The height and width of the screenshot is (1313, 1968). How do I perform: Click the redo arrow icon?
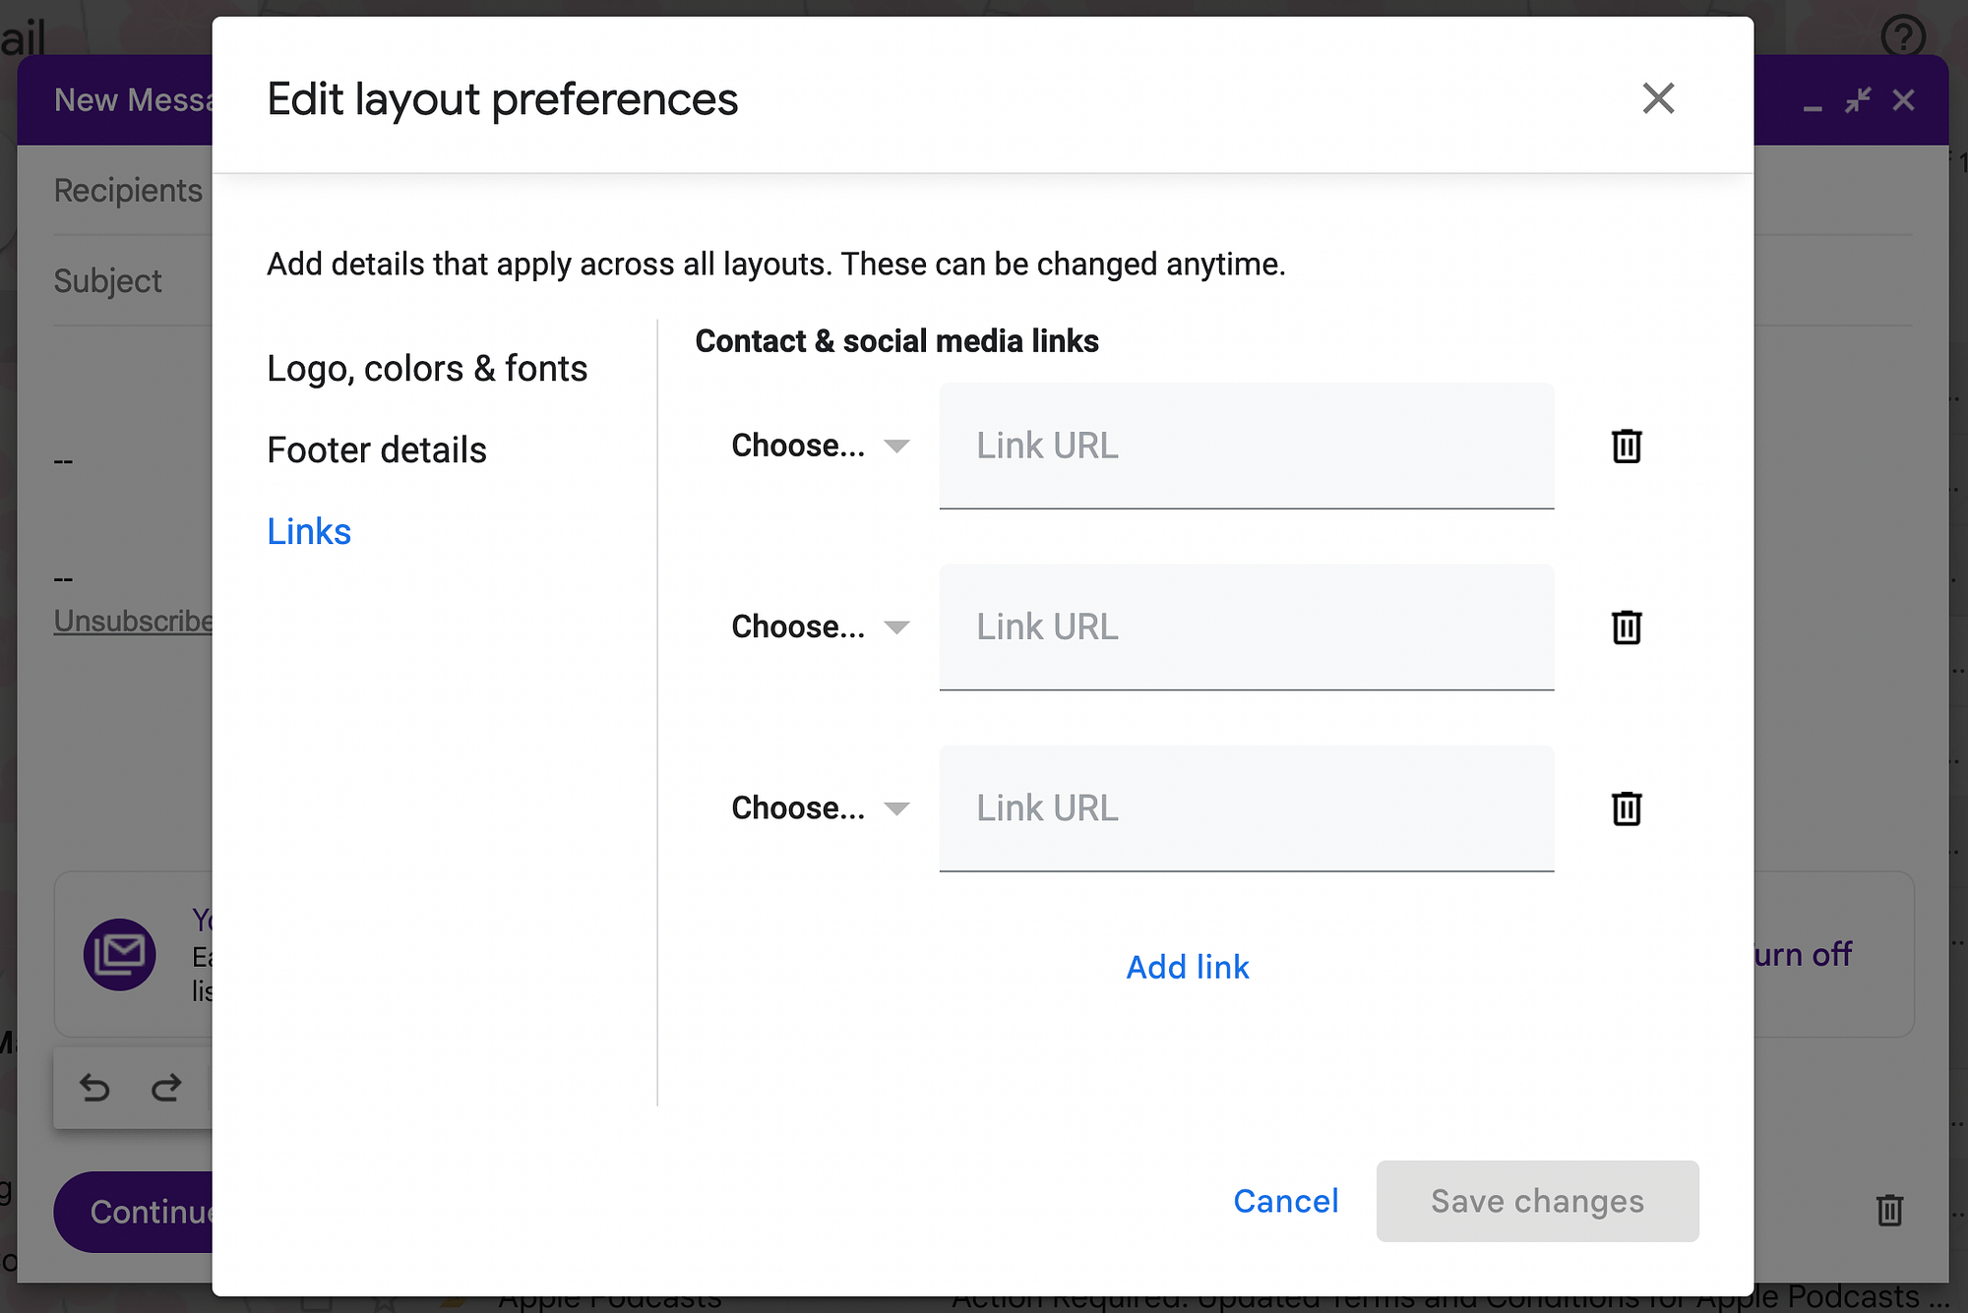165,1086
